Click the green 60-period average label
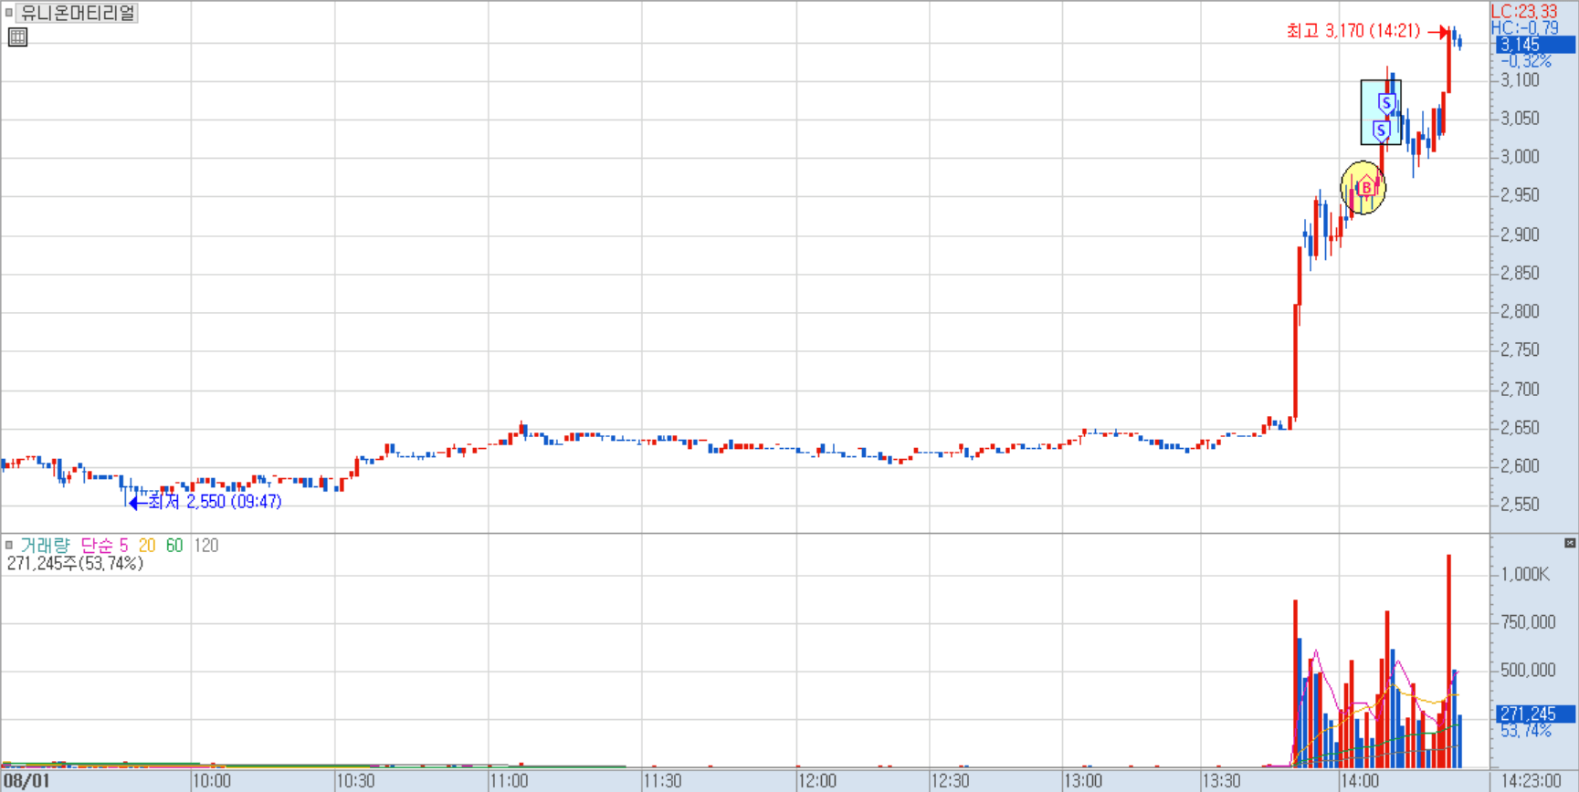Image resolution: width=1579 pixels, height=792 pixels. point(174,546)
